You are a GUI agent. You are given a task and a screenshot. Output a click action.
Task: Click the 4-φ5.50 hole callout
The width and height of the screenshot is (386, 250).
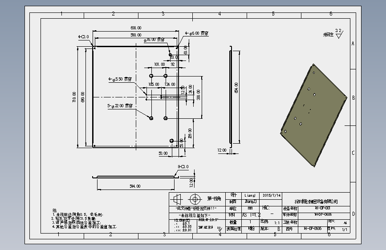click(120, 79)
